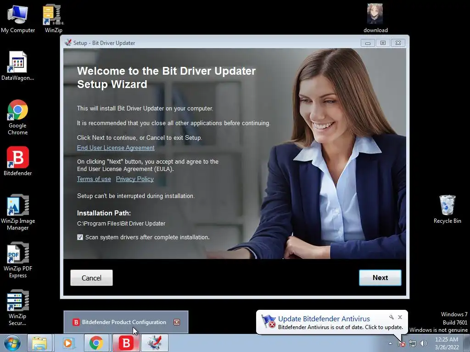Open the WinZip PDF Express desktop icon
This screenshot has height=352, width=470.
coord(18,260)
